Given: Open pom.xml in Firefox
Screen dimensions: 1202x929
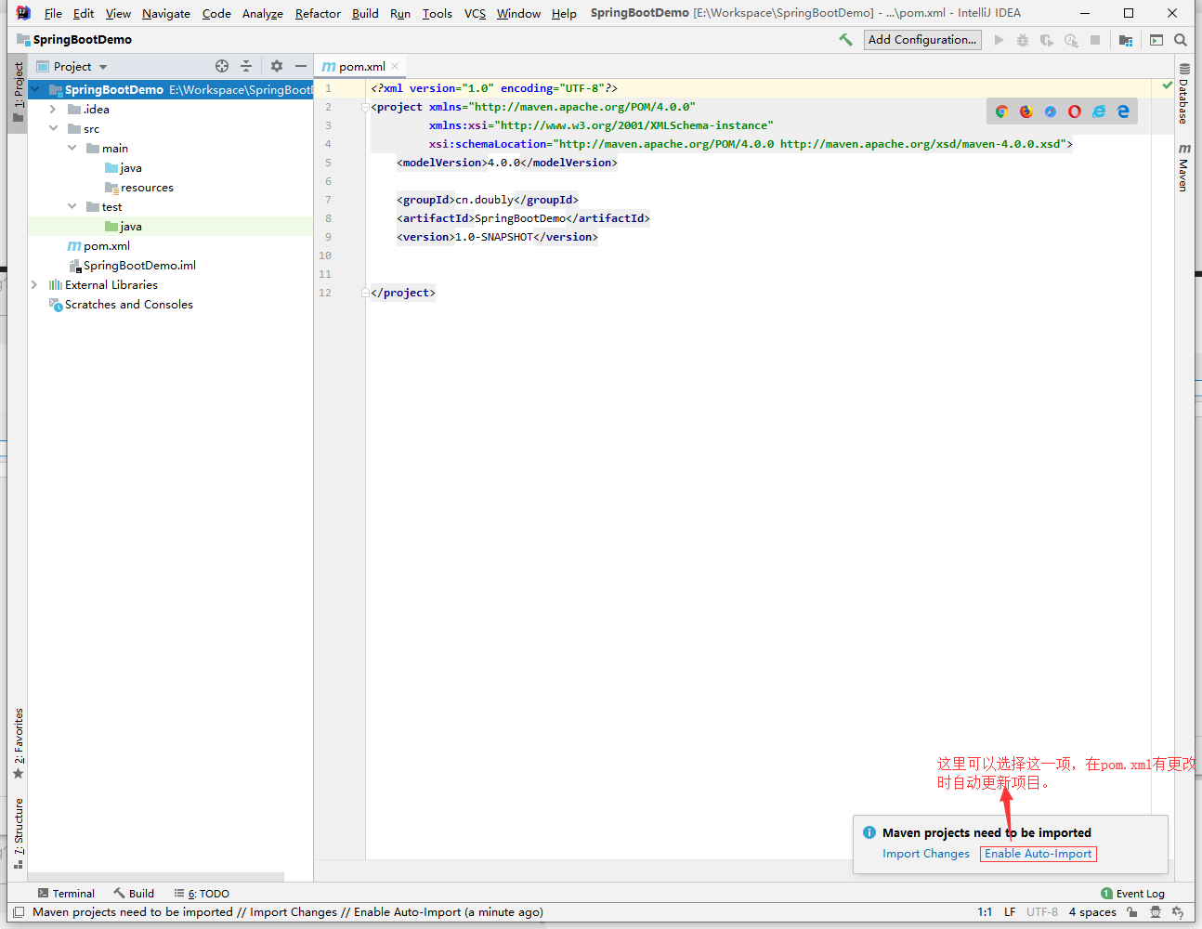Looking at the screenshot, I should [x=1026, y=111].
